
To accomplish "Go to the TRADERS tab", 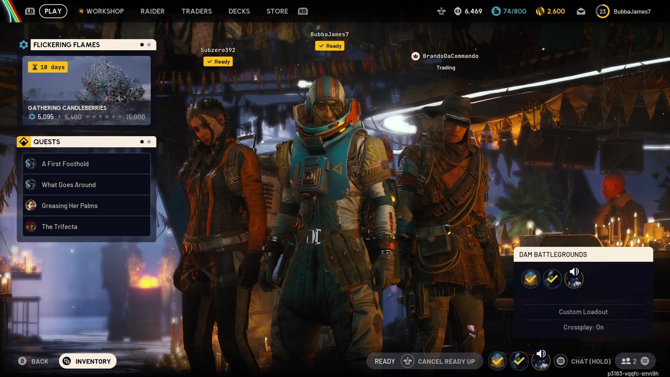I will pyautogui.click(x=196, y=11).
